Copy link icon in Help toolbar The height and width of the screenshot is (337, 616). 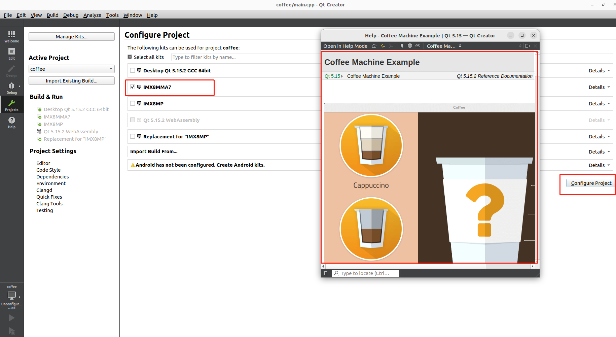click(x=418, y=46)
